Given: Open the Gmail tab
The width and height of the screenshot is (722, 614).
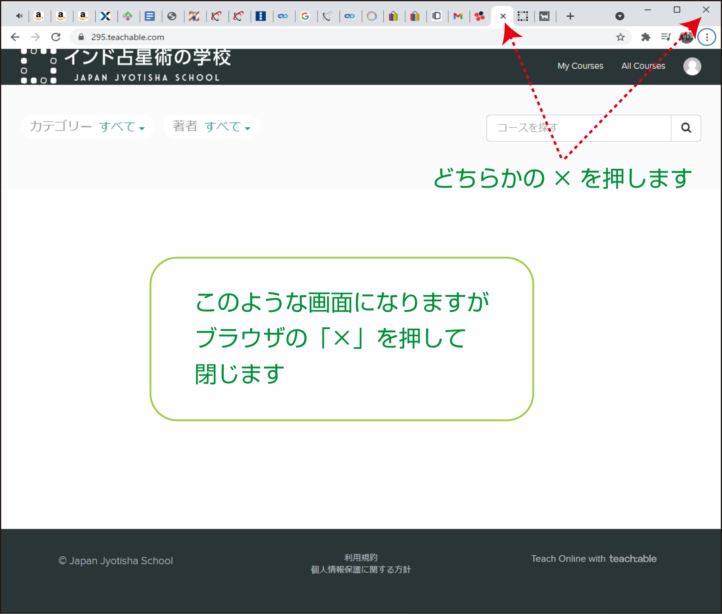Looking at the screenshot, I should pos(458,16).
